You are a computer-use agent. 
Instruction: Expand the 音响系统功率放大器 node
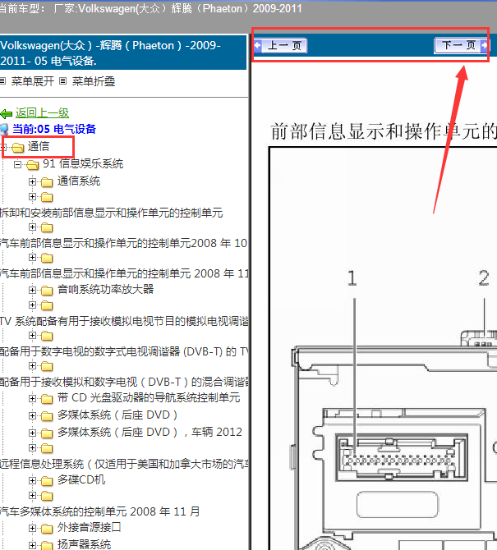click(32, 290)
